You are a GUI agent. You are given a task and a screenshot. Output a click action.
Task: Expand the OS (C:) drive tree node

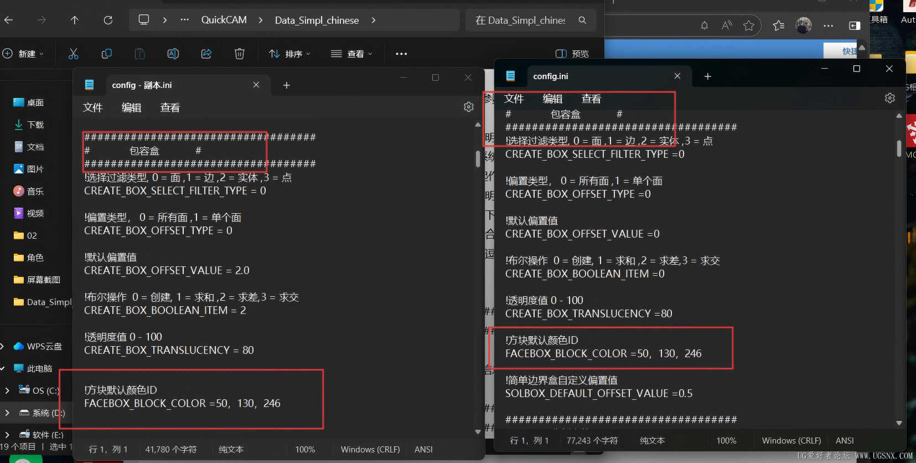pos(7,390)
